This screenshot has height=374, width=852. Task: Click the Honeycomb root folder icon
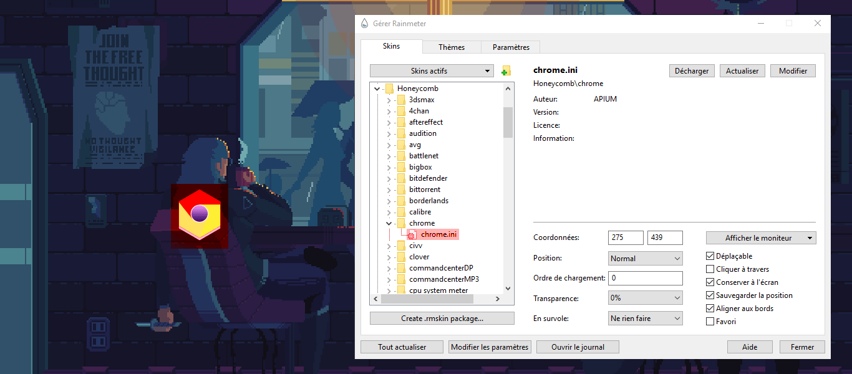[389, 89]
